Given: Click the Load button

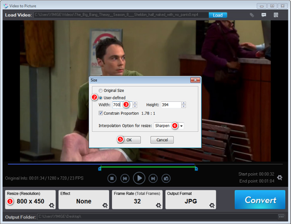Looking at the screenshot, I should point(218,15).
